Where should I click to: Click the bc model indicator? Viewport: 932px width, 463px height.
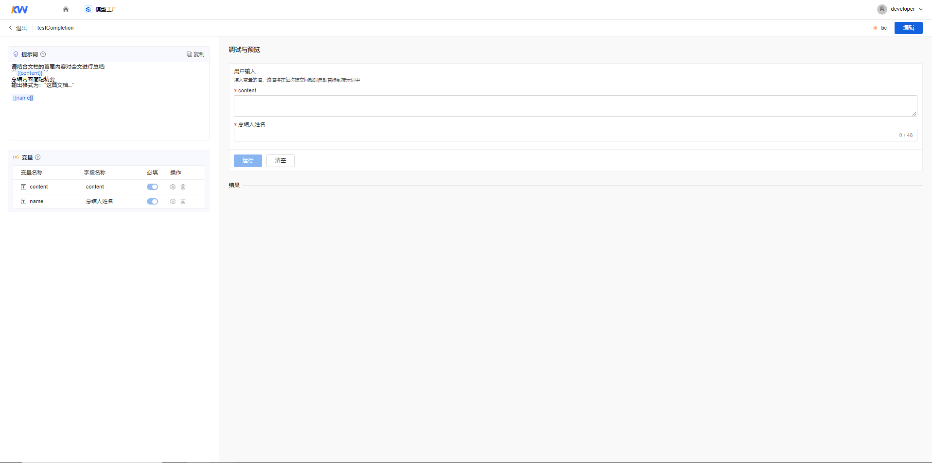880,28
